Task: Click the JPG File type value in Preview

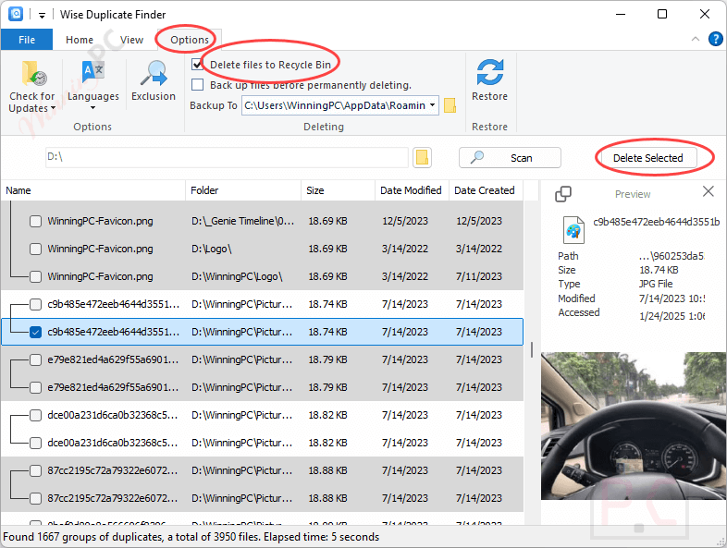Action: pyautogui.click(x=656, y=284)
